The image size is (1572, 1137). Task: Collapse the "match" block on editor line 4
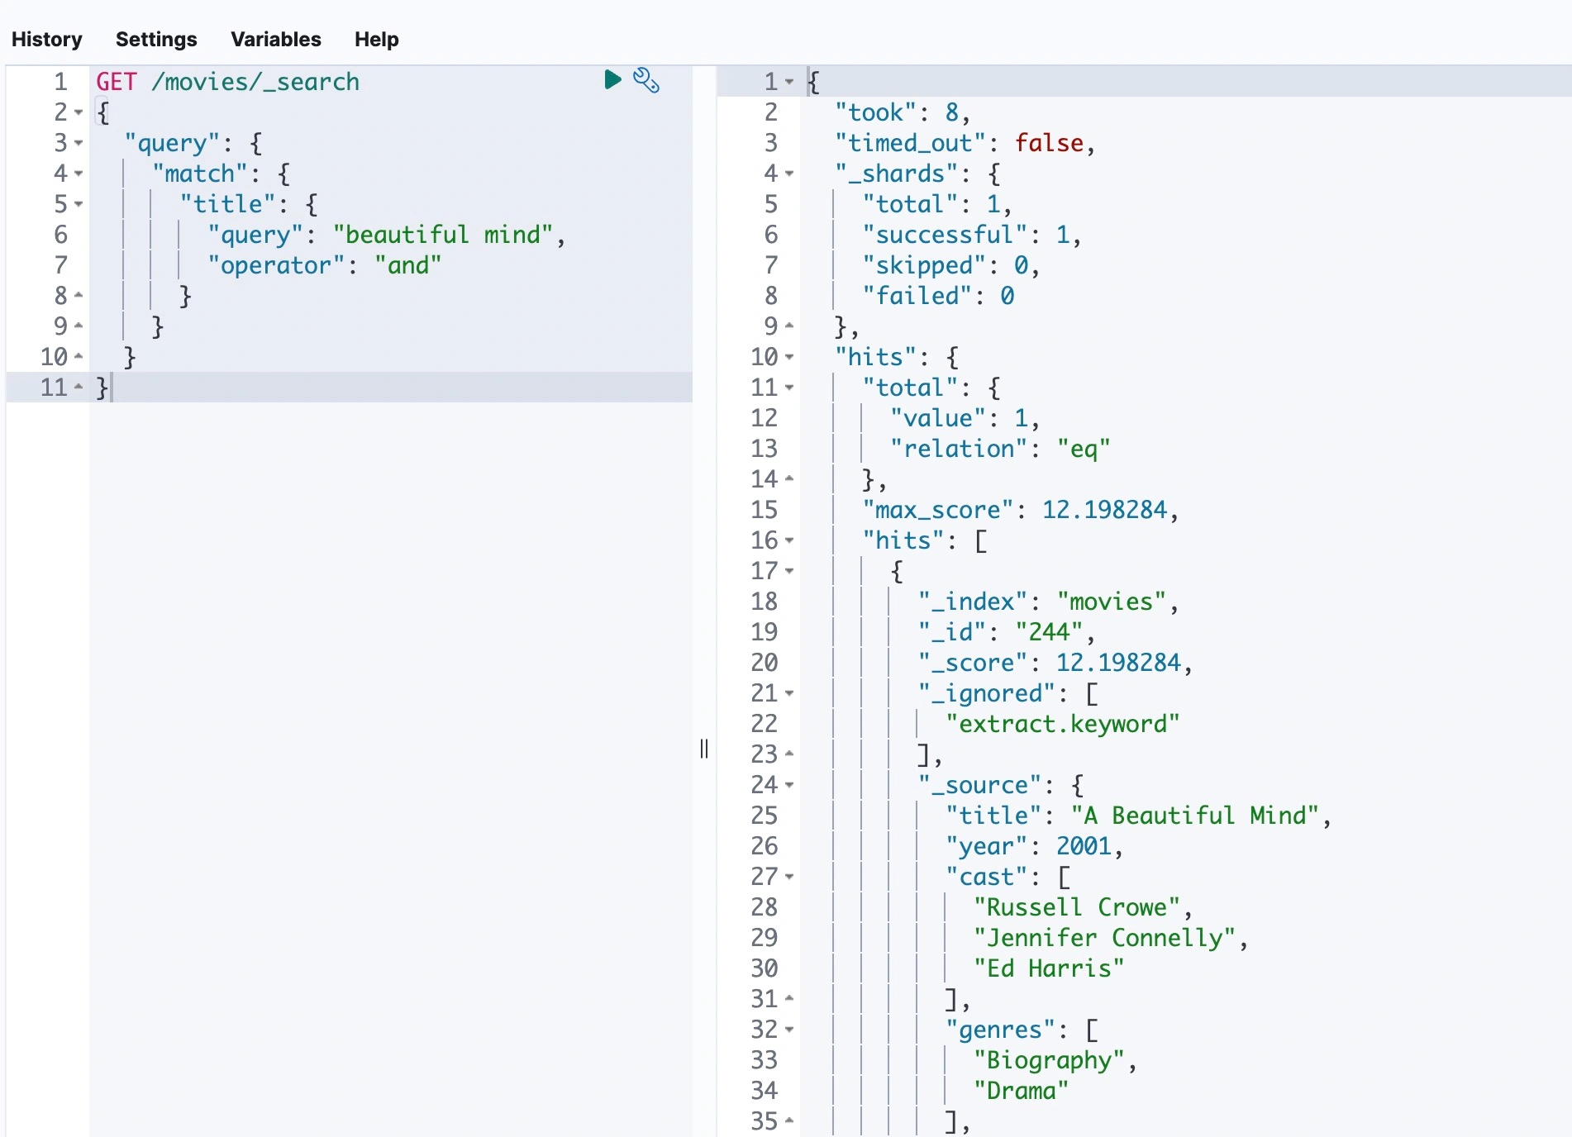point(79,174)
